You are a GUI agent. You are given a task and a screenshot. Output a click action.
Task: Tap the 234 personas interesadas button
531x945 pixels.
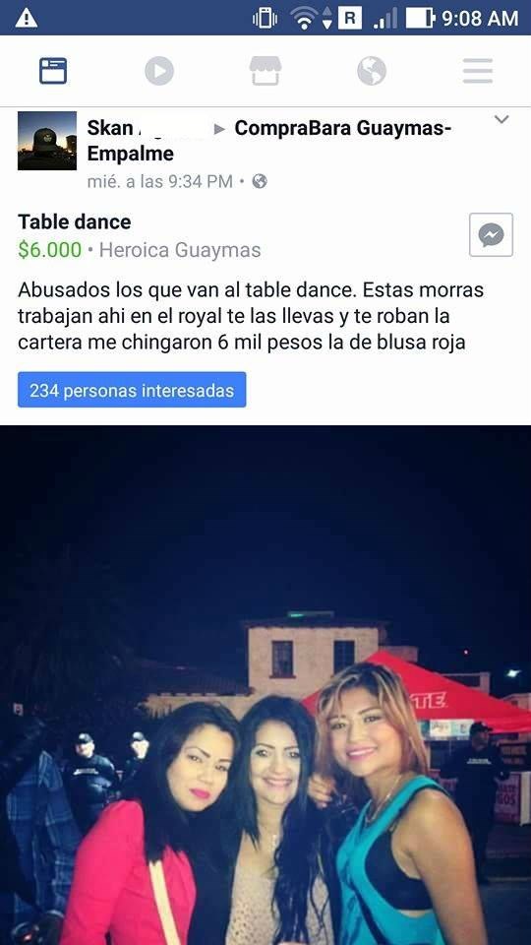(132, 390)
